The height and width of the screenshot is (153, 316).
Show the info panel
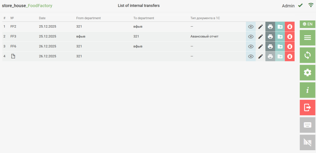coord(307,90)
